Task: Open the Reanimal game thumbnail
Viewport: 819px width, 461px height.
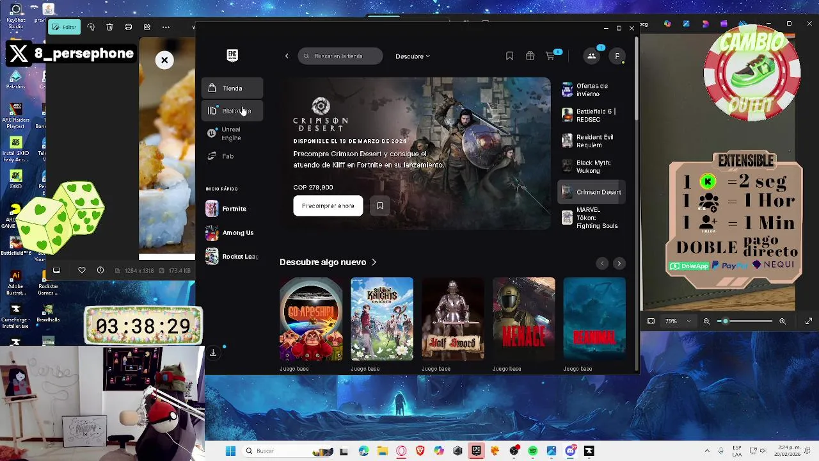Action: coord(594,319)
